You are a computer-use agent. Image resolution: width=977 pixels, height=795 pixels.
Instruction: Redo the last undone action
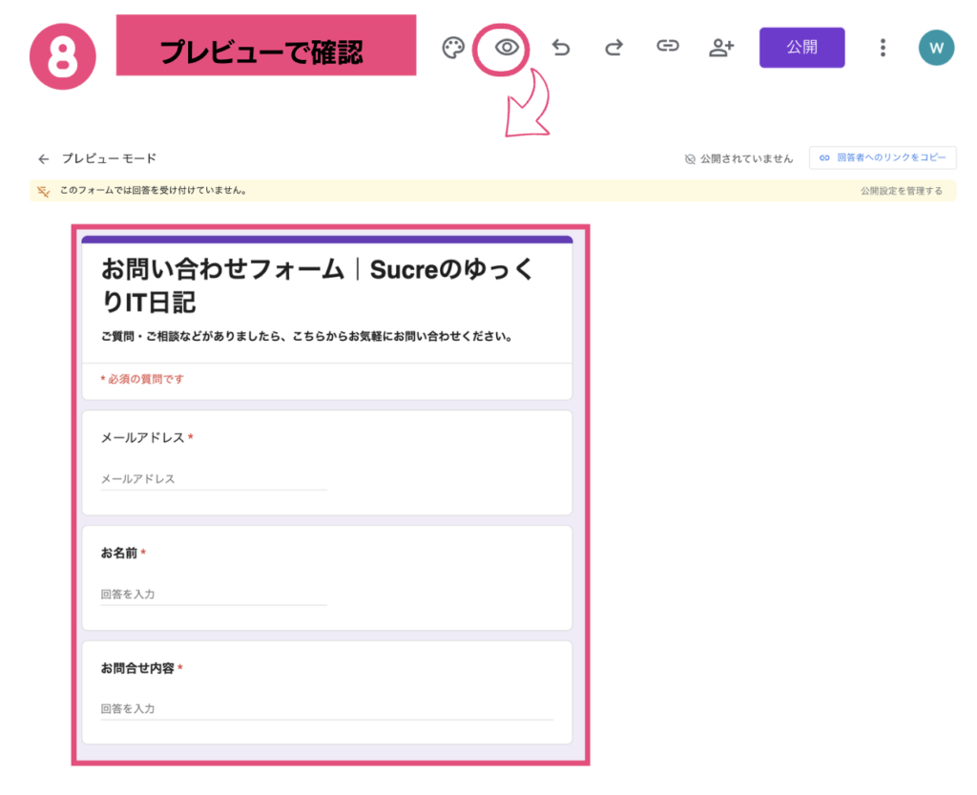tap(614, 48)
